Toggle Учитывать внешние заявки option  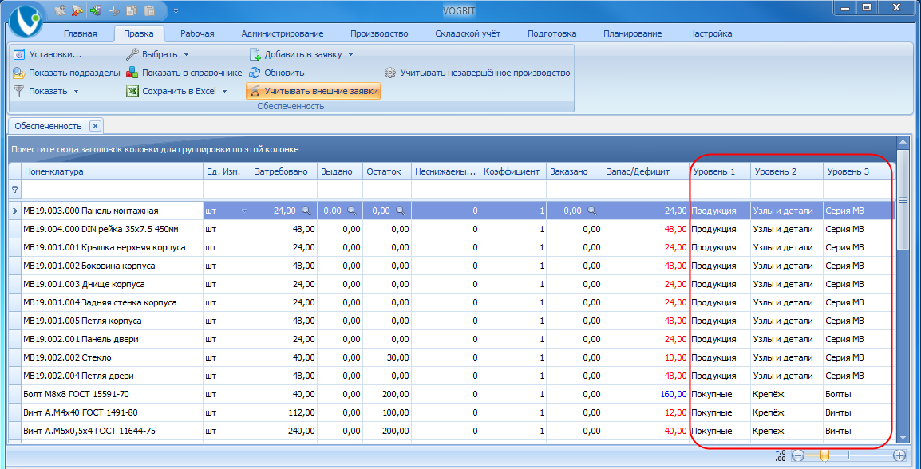313,91
